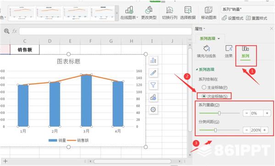The image size is (275, 166).
Task: Select the 主坐标轴(P) radio button
Action: pos(204,87)
